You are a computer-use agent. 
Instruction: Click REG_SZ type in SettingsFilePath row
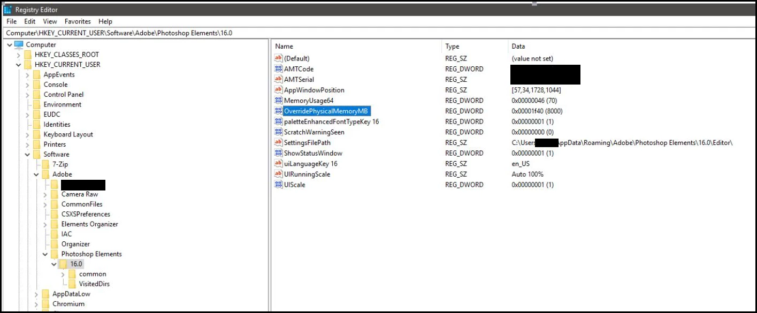coord(456,143)
